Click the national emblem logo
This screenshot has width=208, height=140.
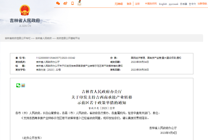[x=24, y=10]
